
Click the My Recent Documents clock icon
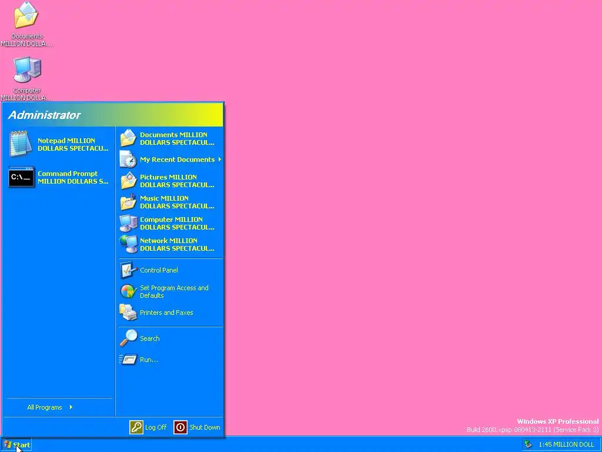(128, 159)
